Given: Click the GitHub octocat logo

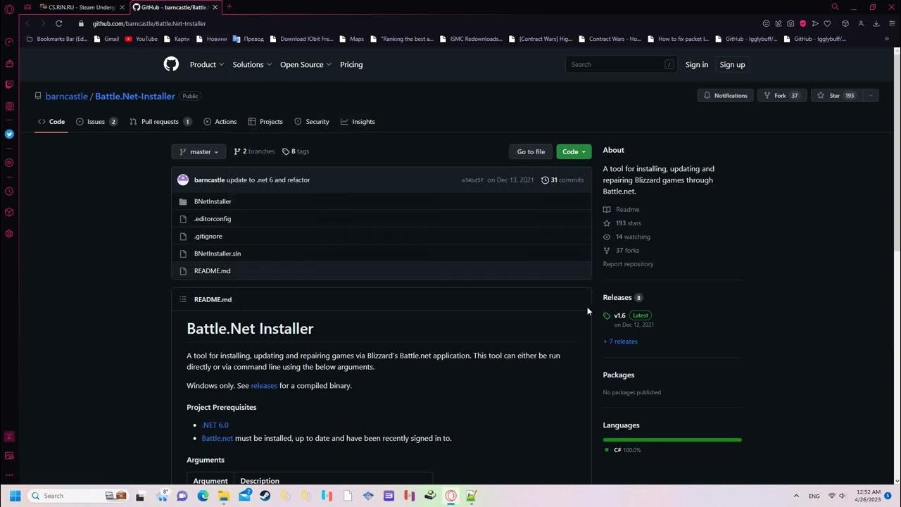Looking at the screenshot, I should pos(171,64).
